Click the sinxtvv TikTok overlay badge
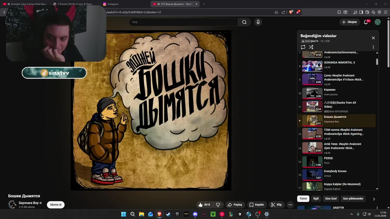The width and height of the screenshot is (390, 219). [x=54, y=73]
